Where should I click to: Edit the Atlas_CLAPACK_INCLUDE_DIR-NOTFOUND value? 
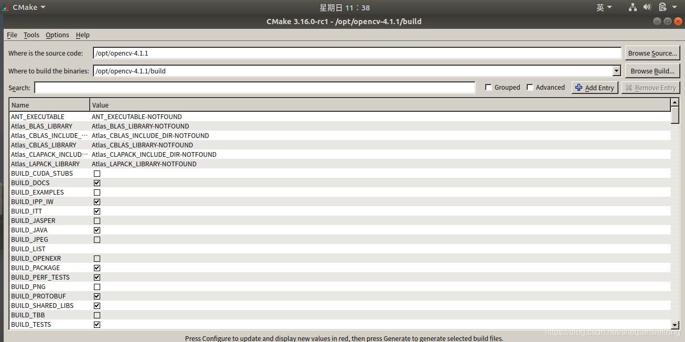[154, 155]
